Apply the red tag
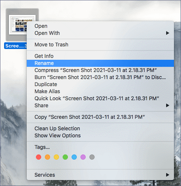Image resolution: width=181 pixels, height=186 pixels. click(x=39, y=157)
